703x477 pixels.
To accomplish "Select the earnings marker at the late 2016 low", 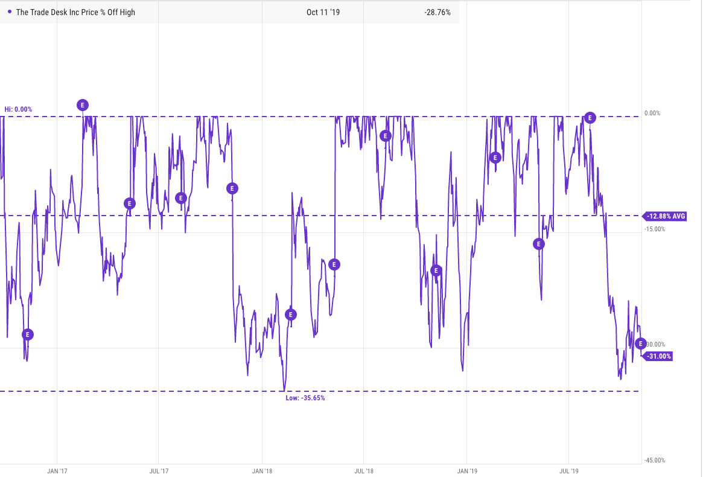I will [x=27, y=335].
